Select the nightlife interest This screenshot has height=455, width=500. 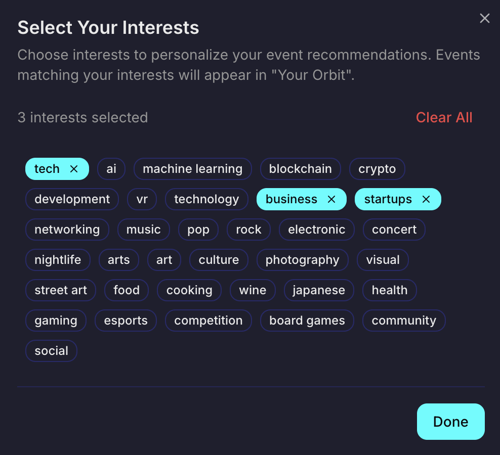[58, 260]
